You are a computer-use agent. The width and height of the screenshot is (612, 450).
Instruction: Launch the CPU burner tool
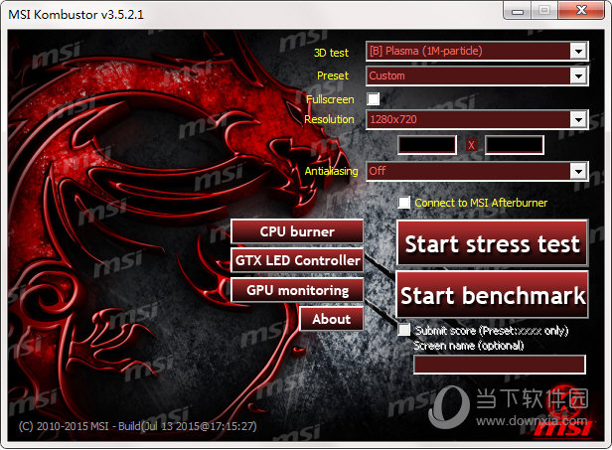point(297,231)
